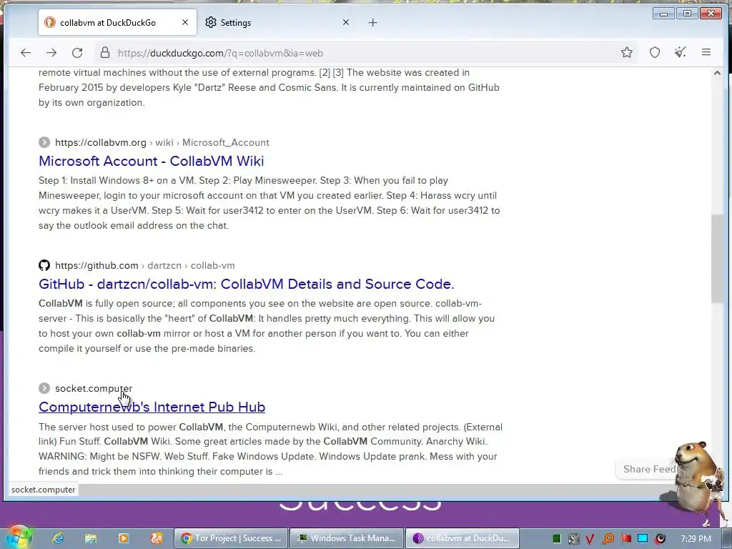This screenshot has width=732, height=549.
Task: Click the Share Feedback button
Action: pyautogui.click(x=649, y=469)
